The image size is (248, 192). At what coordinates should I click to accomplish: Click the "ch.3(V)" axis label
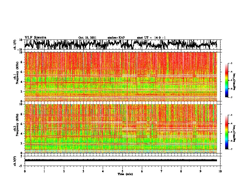pos(15,161)
